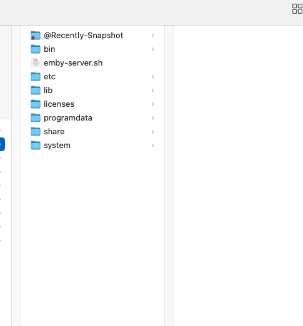Select the emby-server.sh file name
303x326 pixels.
click(x=73, y=63)
